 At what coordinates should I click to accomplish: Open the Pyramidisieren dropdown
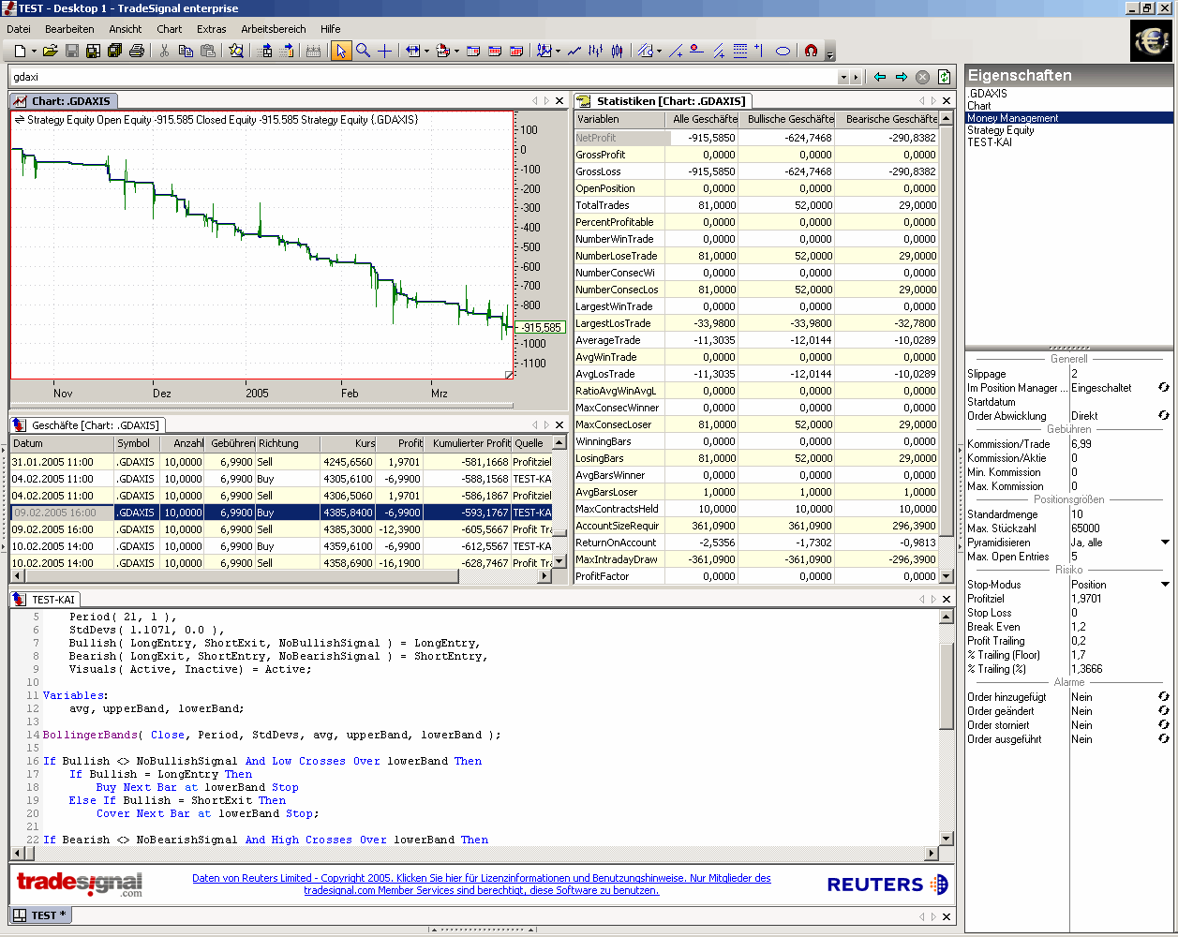pos(1165,542)
